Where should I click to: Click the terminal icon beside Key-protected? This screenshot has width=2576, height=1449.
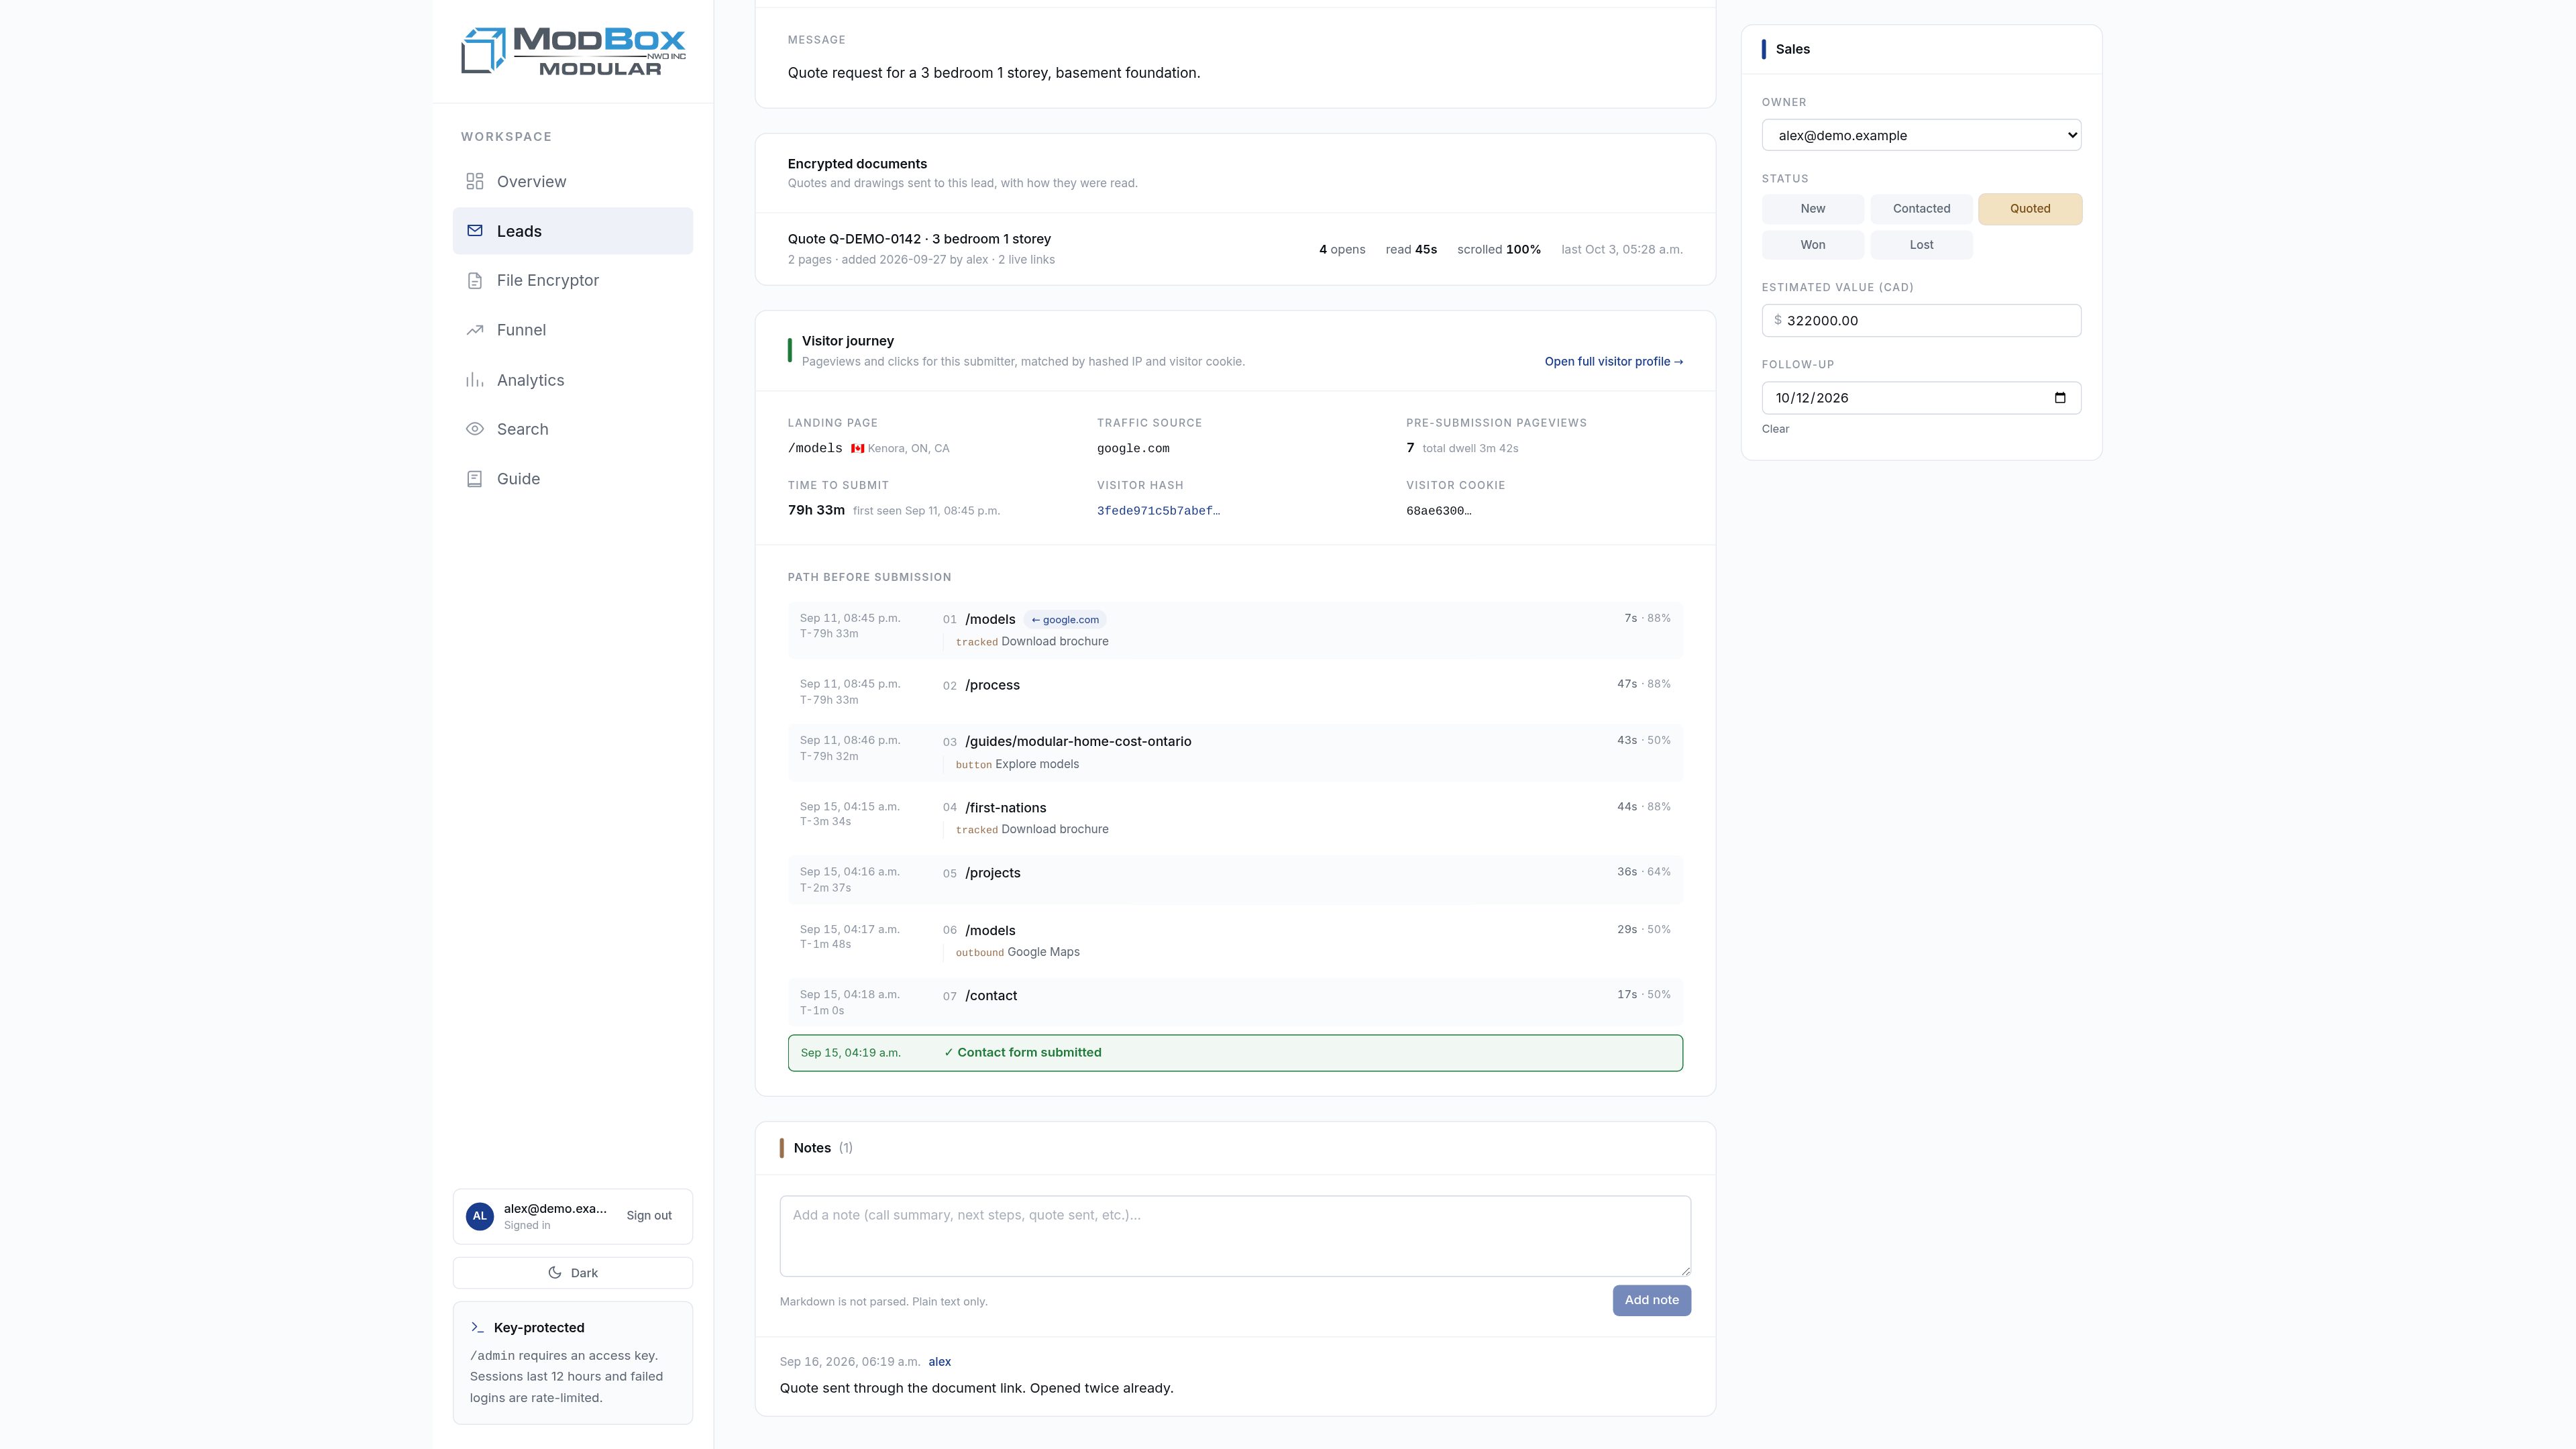477,1328
